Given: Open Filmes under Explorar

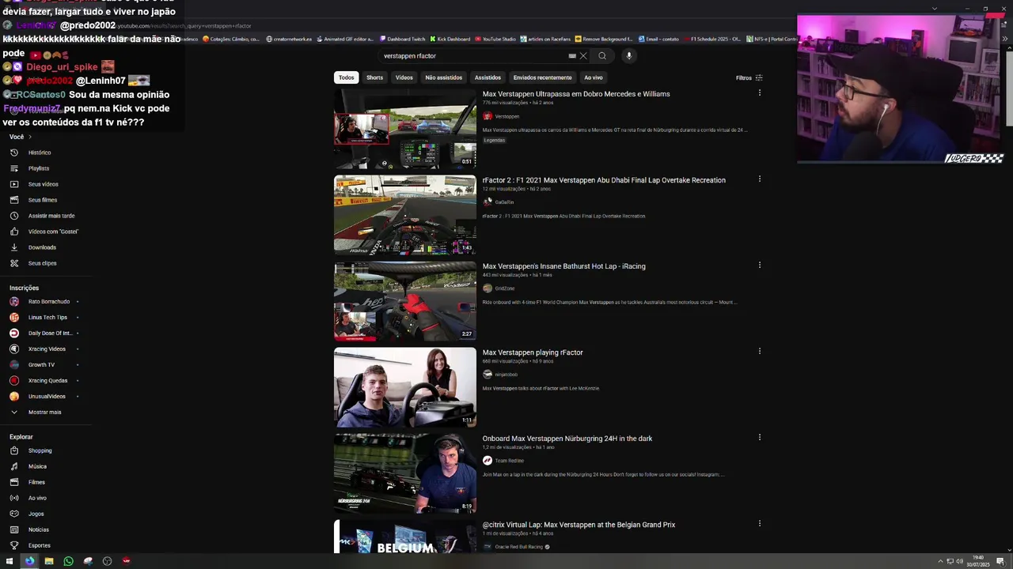Looking at the screenshot, I should 36,482.
